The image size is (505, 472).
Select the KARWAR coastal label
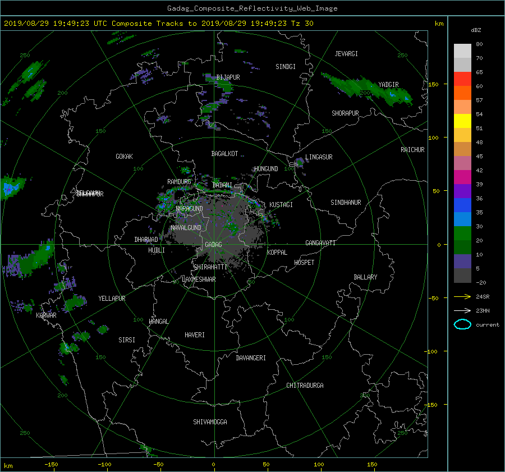pos(46,315)
